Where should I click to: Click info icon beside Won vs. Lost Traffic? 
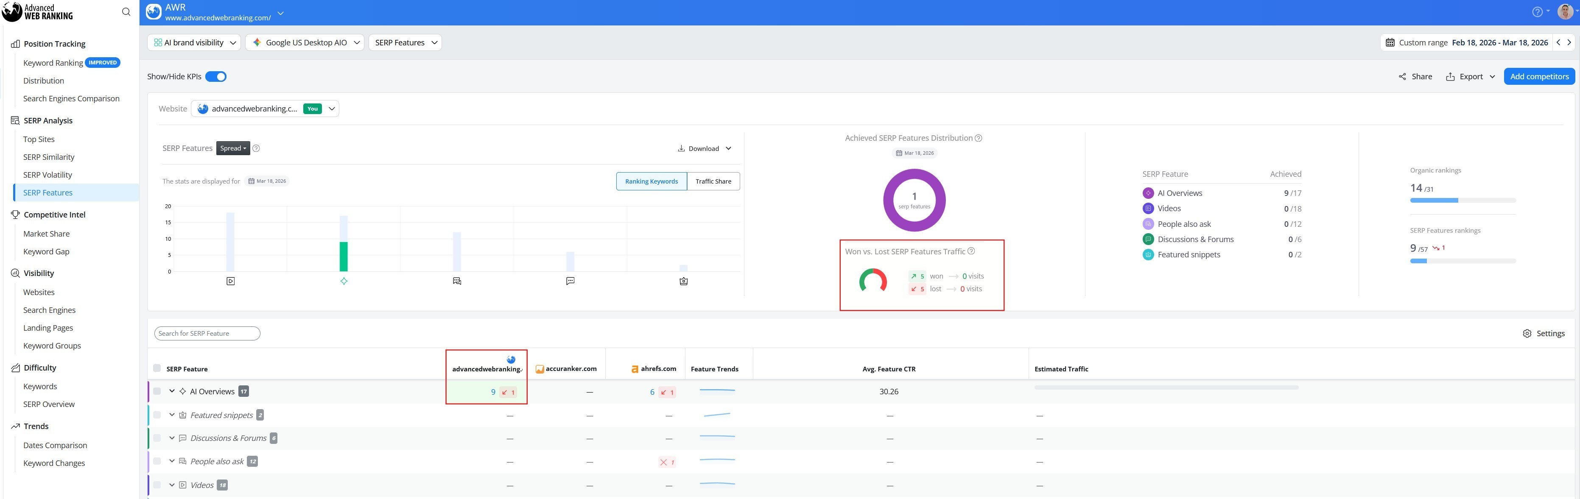(x=971, y=251)
